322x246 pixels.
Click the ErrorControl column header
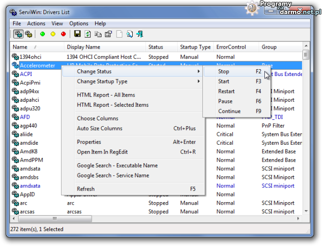(x=230, y=47)
